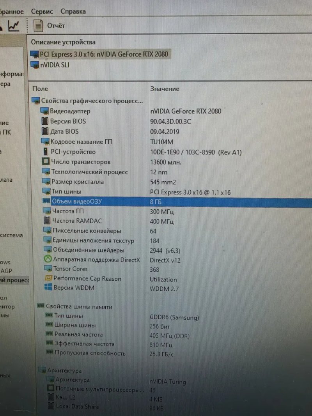Image resolution: width=312 pixels, height=416 pixels.
Task: Click the Local Data Share row label
Action: click(x=77, y=407)
